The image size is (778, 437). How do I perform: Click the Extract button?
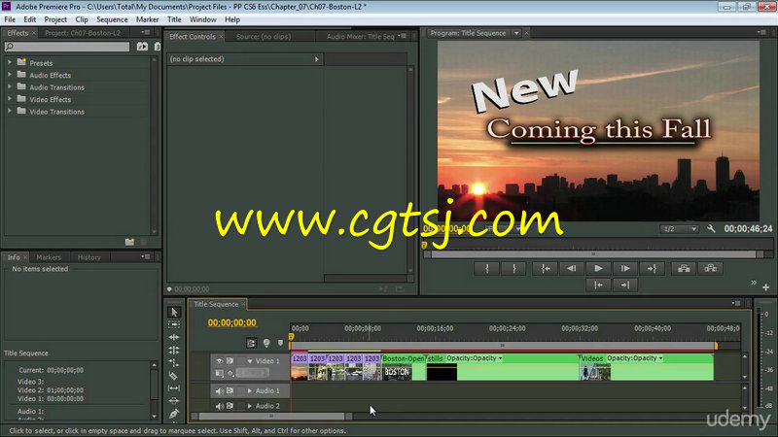(711, 269)
